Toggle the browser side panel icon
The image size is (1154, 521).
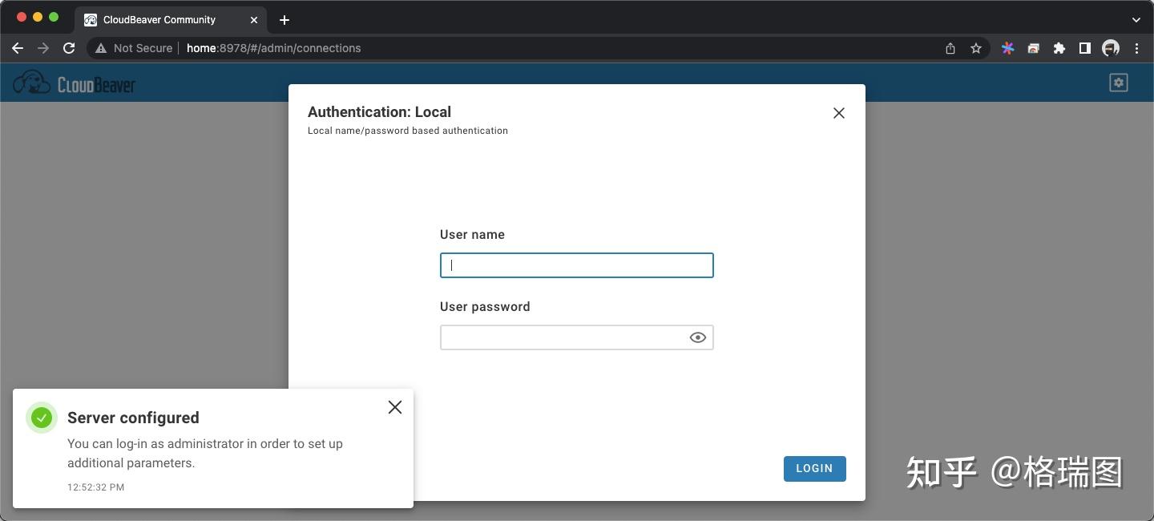pos(1085,48)
